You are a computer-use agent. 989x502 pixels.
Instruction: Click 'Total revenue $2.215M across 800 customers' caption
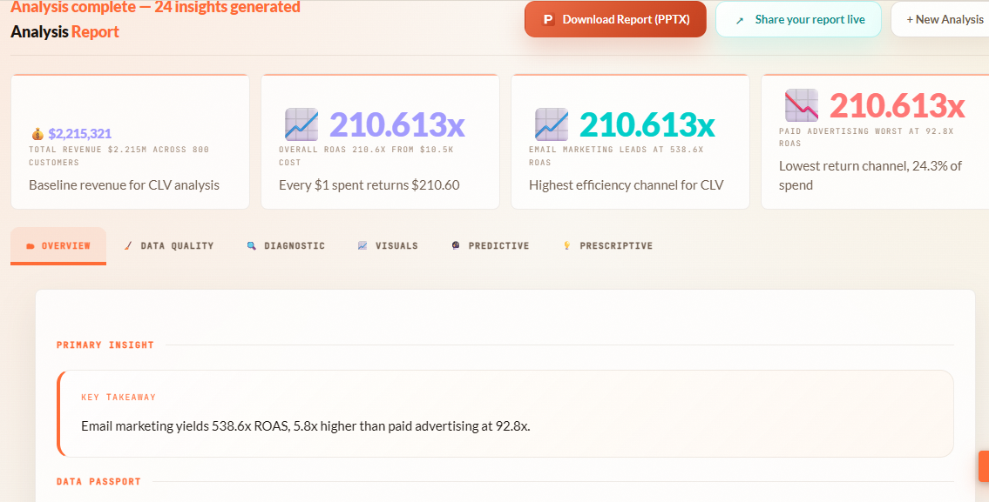[x=119, y=157]
